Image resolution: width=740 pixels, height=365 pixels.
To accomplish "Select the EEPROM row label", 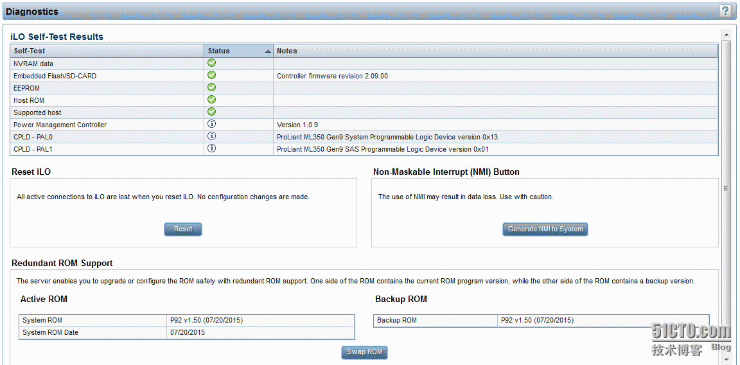I will [x=26, y=88].
